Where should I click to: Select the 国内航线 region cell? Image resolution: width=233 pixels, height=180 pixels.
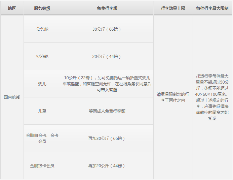(x=12, y=97)
